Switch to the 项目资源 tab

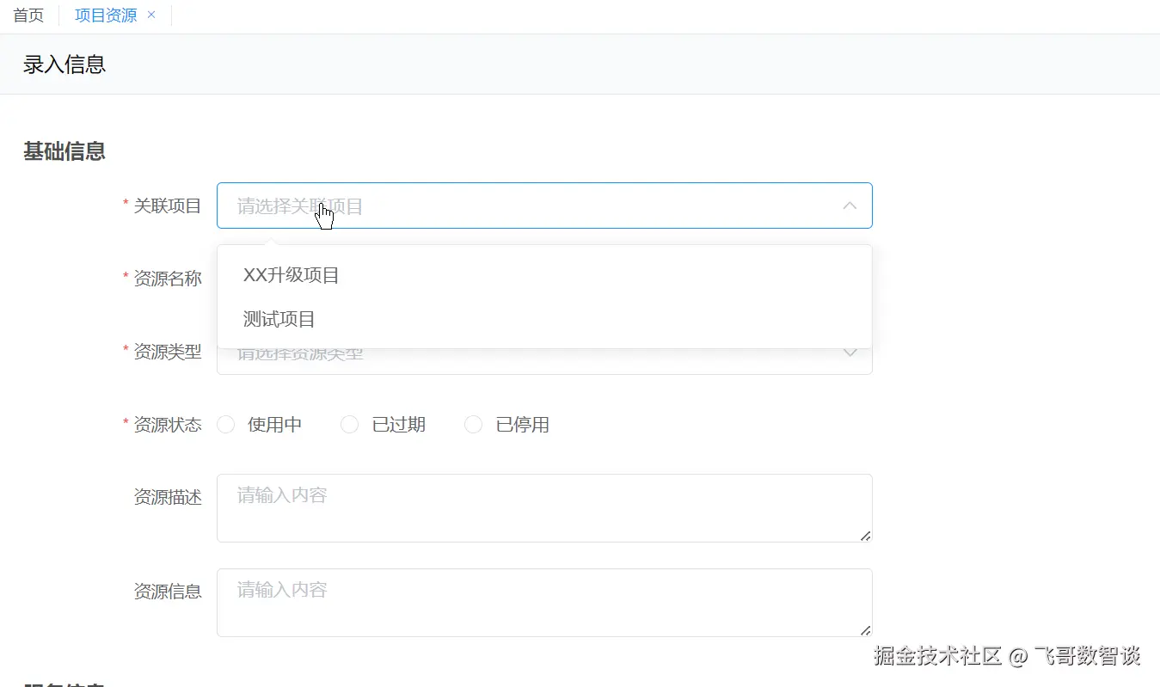pyautogui.click(x=106, y=15)
